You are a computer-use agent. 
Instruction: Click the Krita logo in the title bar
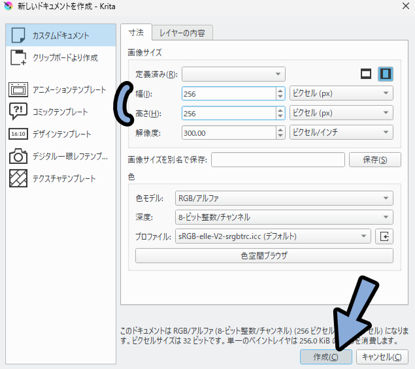(8, 6)
